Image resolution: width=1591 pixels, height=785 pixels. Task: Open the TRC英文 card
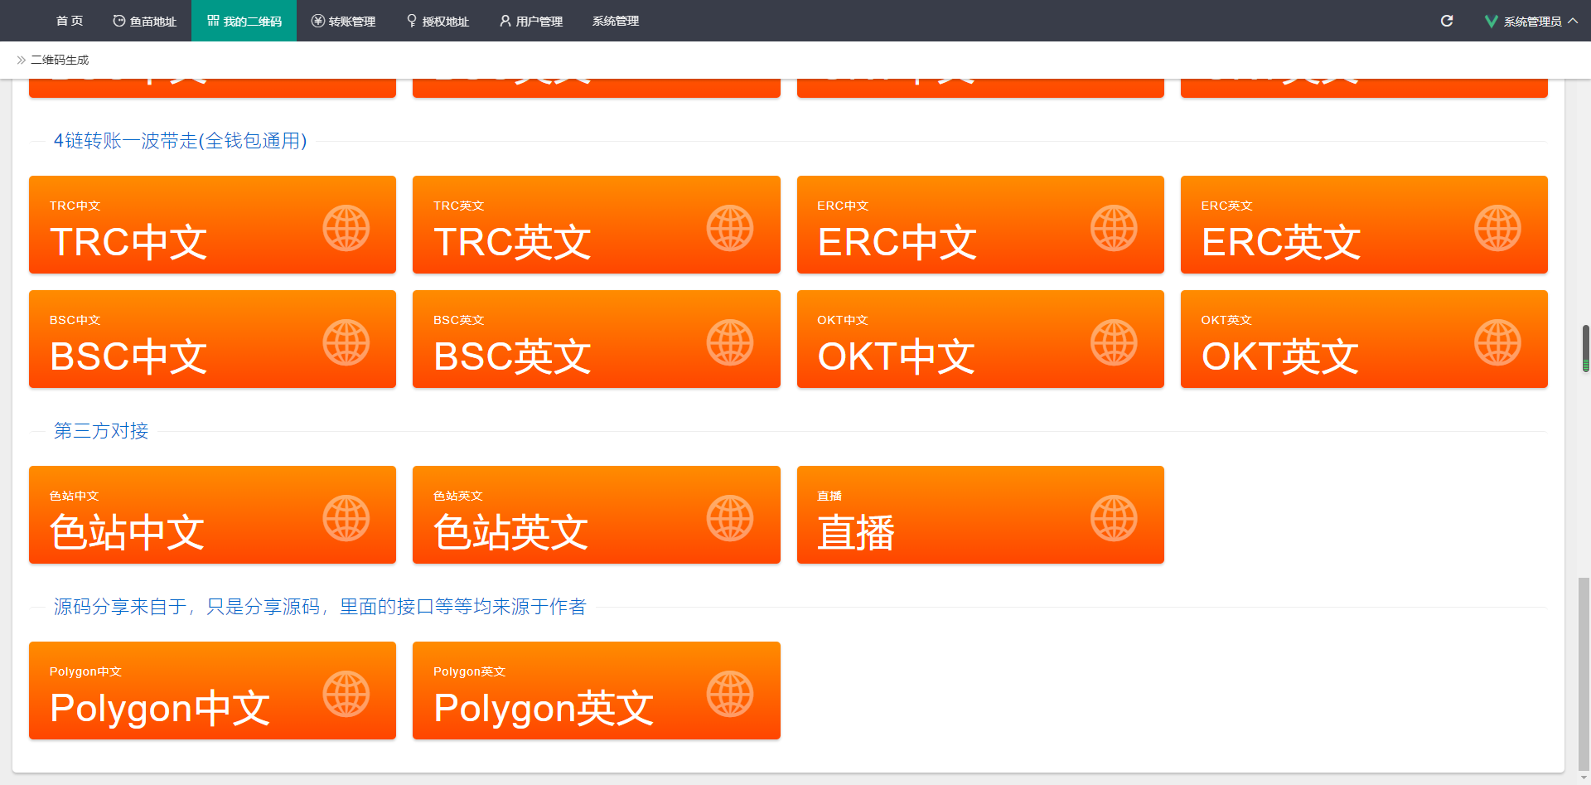coord(597,225)
